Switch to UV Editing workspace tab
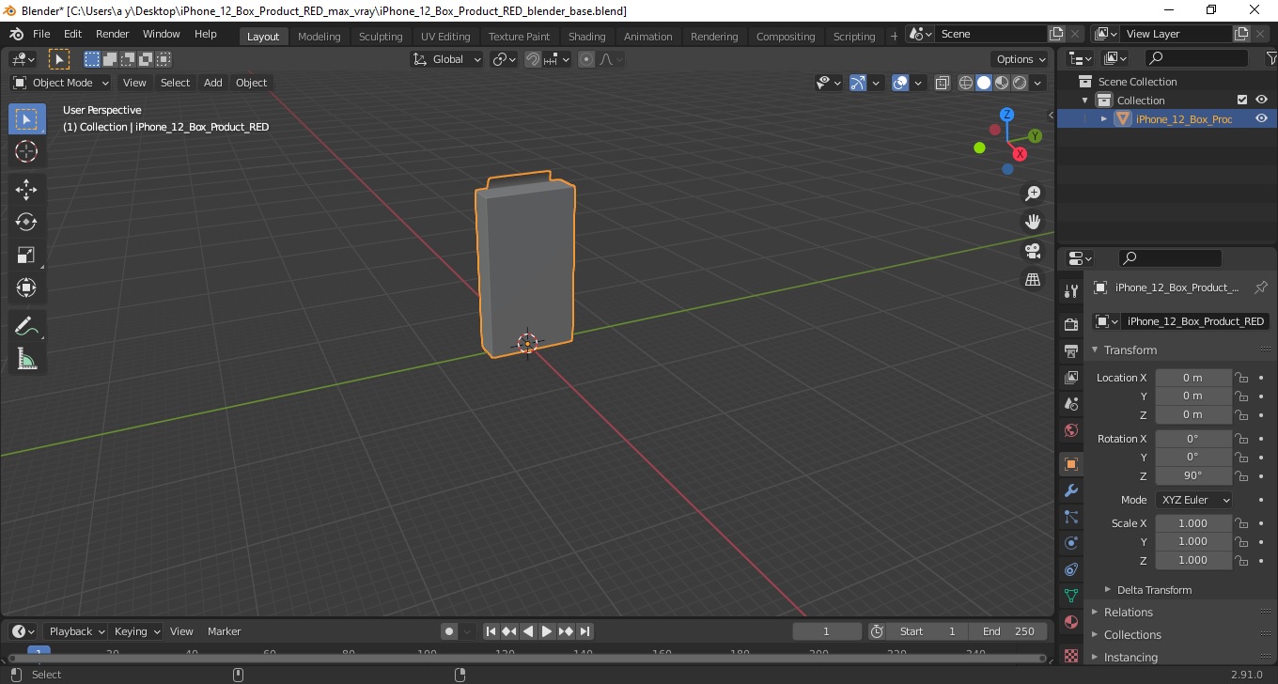 pyautogui.click(x=445, y=37)
